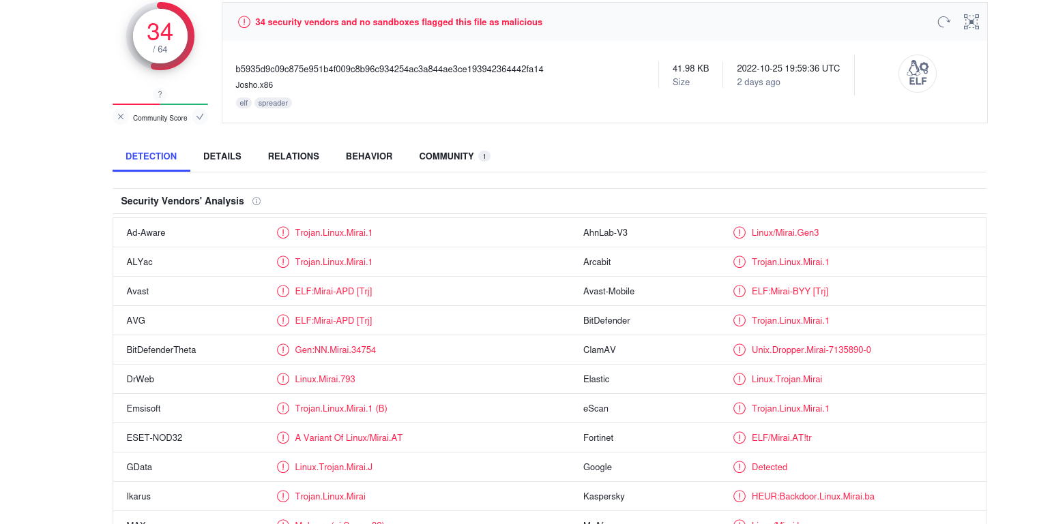Viewport: 1039px width, 524px height.
Task: Click Fortinet's ELF/Mirai.AT!tr result
Action: click(x=782, y=437)
